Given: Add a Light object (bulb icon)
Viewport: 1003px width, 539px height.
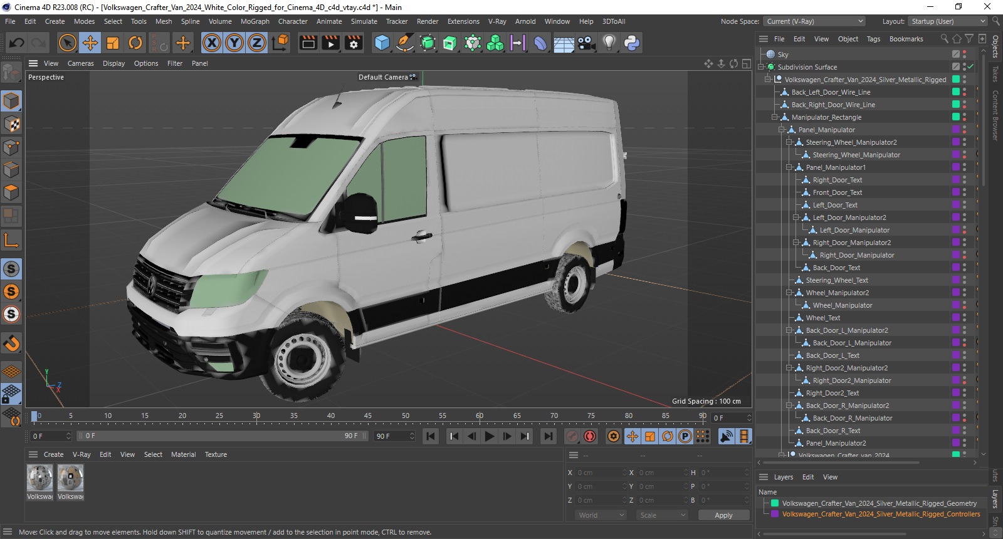Looking at the screenshot, I should tap(609, 43).
